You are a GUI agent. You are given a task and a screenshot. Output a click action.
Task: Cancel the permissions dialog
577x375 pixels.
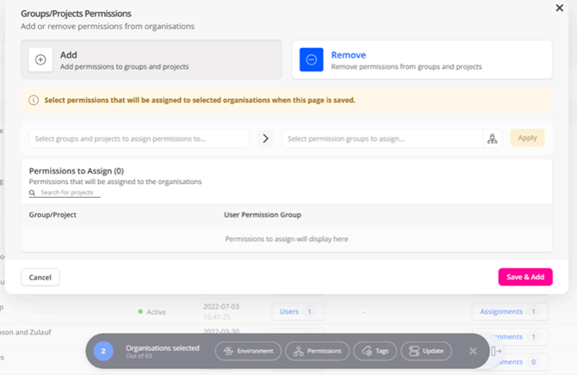click(40, 277)
